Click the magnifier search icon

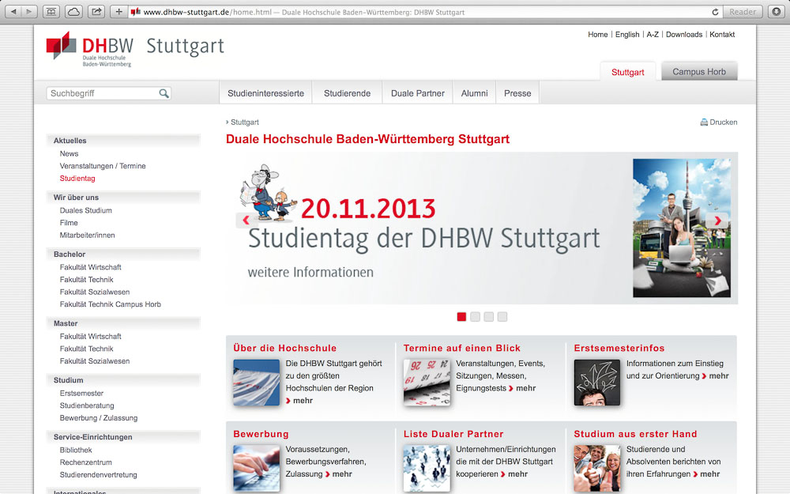(164, 93)
